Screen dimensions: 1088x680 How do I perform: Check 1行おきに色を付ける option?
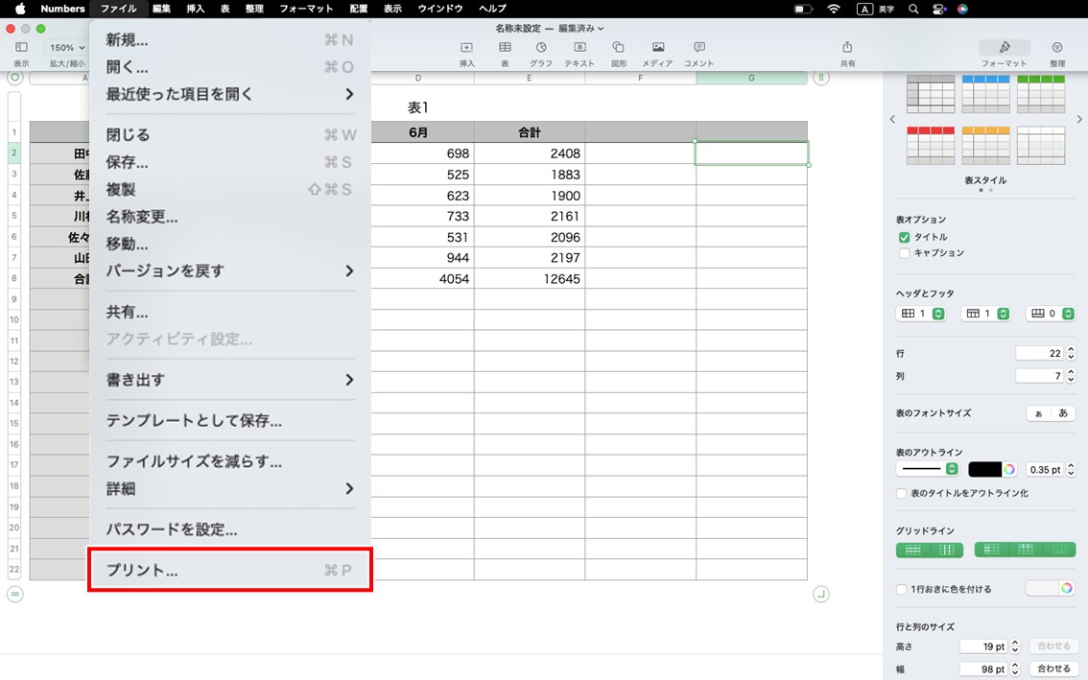[x=900, y=589]
